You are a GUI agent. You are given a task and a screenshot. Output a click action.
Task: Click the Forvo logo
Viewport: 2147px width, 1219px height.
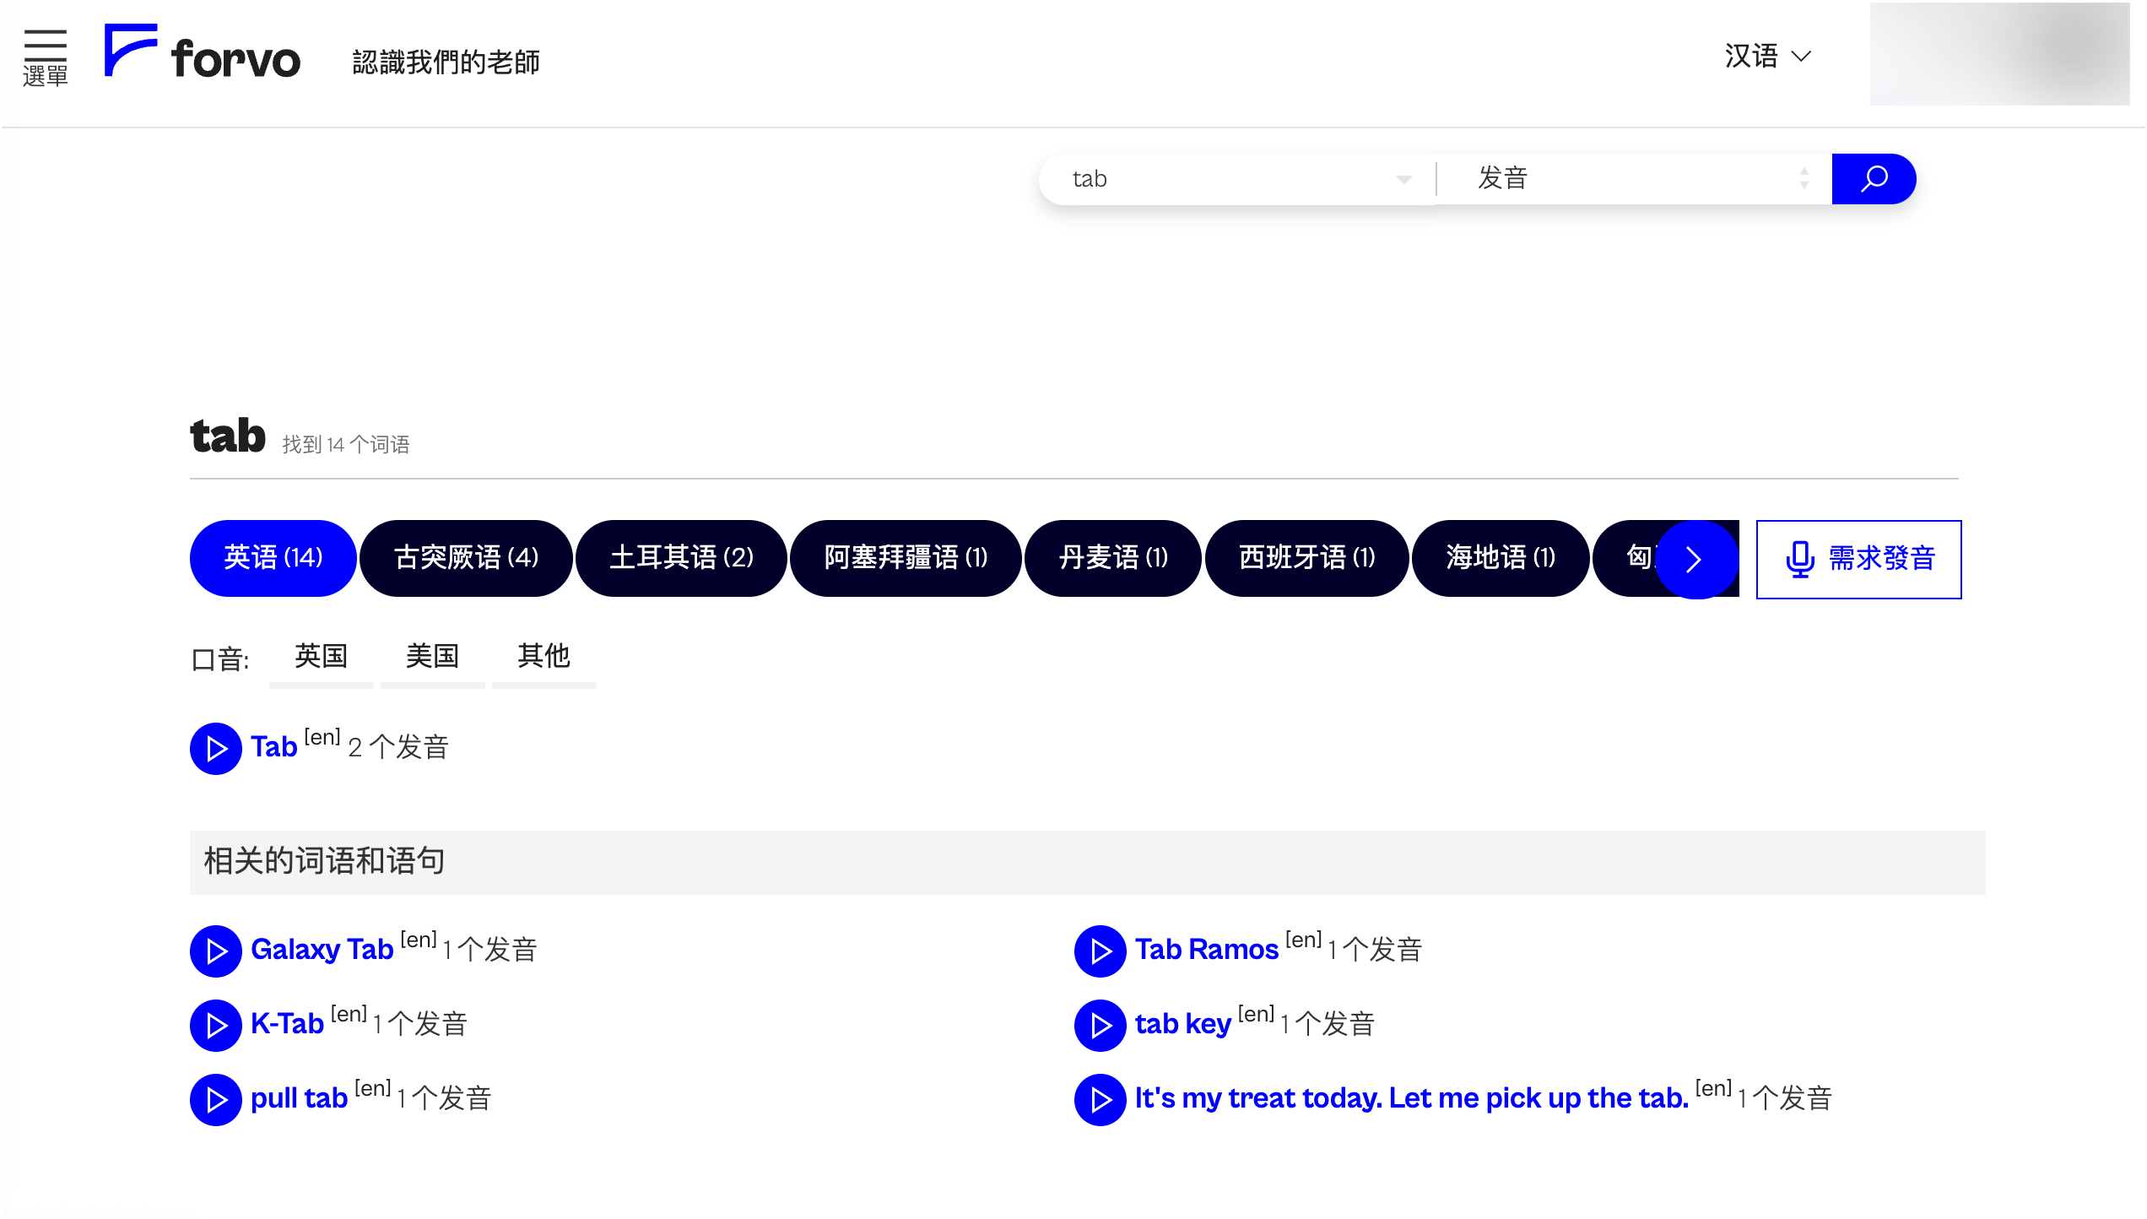(203, 52)
